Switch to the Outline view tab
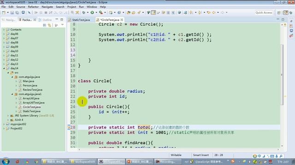Screen dimensions: 295x165 pyautogui.click(x=45, y=20)
